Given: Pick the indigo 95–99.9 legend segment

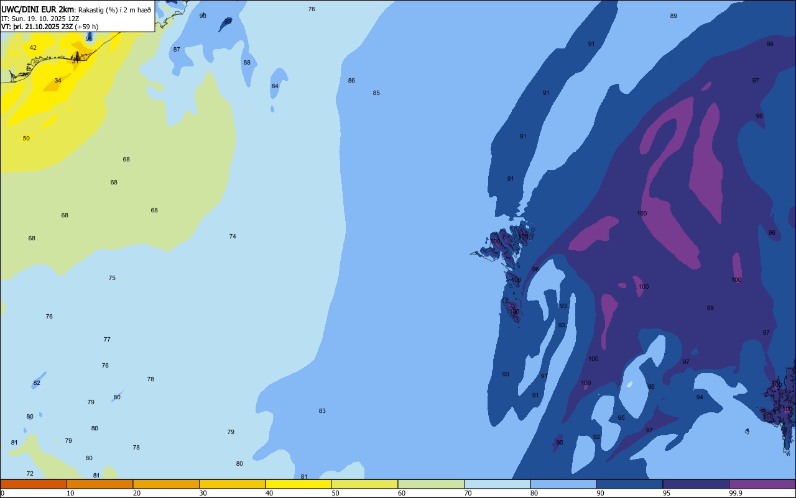Looking at the screenshot, I should point(696,484).
